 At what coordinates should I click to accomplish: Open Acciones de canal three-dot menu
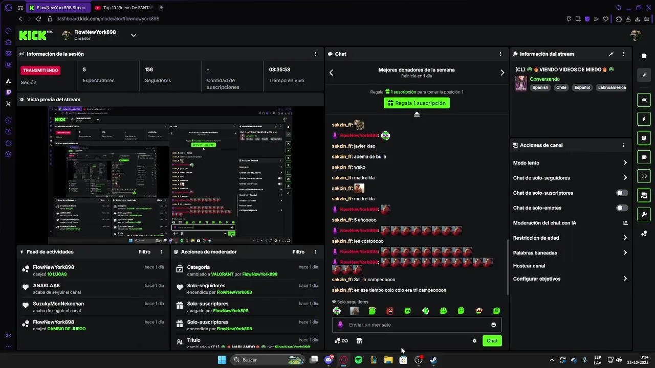coord(623,145)
